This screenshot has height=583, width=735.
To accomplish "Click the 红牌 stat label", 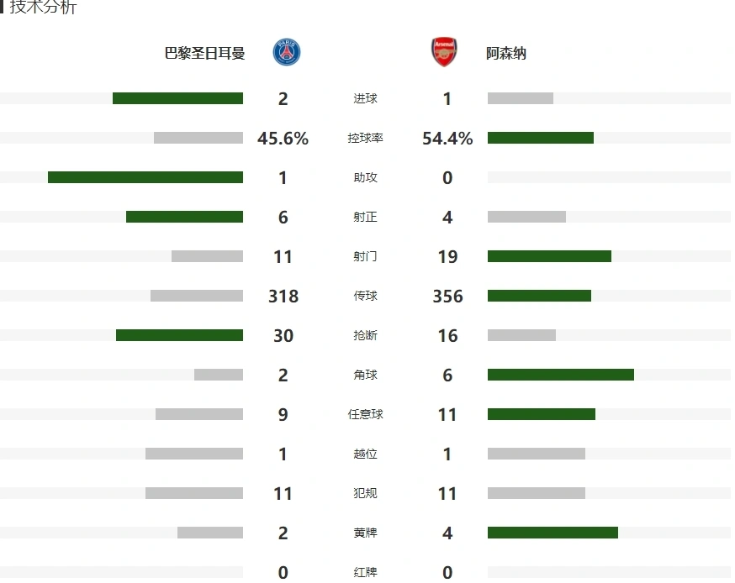I will point(365,572).
